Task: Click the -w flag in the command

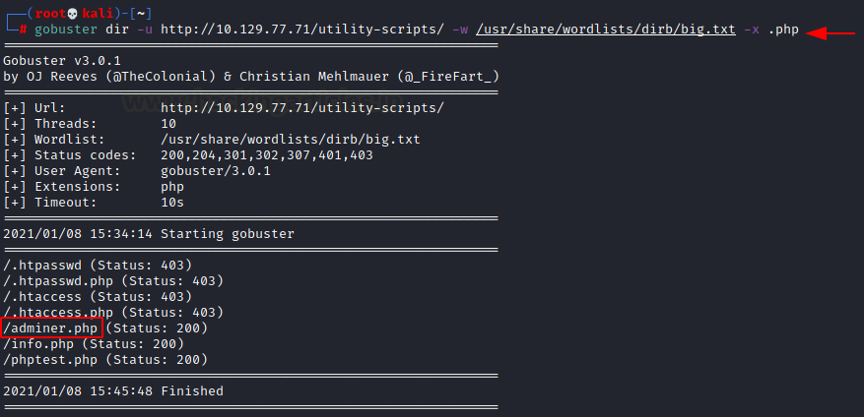Action: (460, 30)
